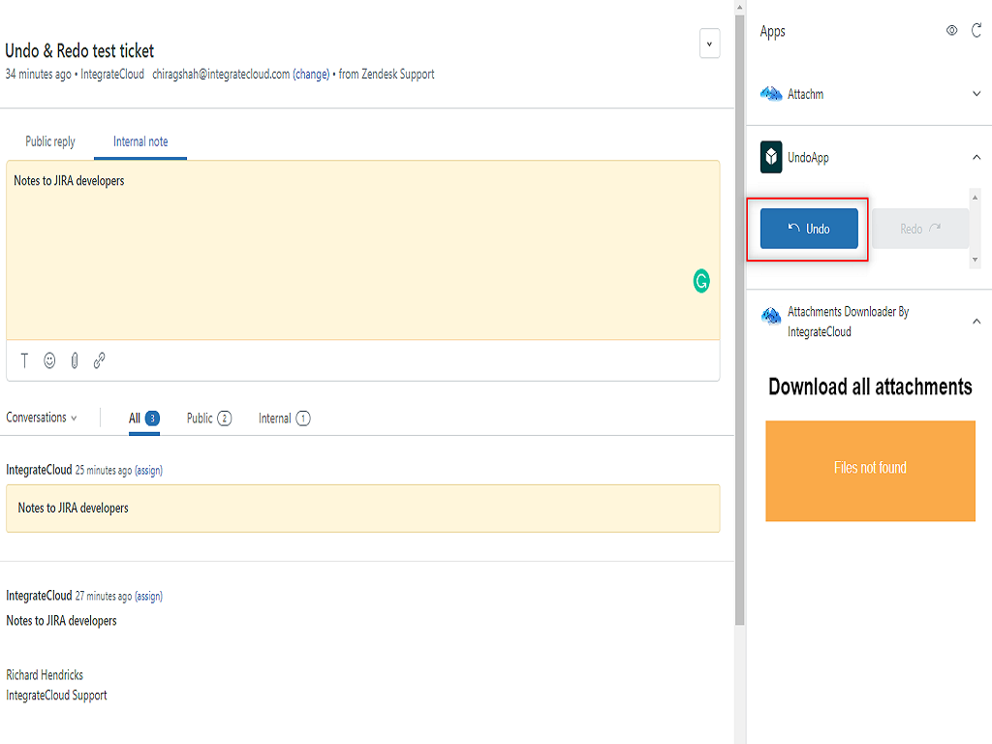Click the (change) requester link

311,75
